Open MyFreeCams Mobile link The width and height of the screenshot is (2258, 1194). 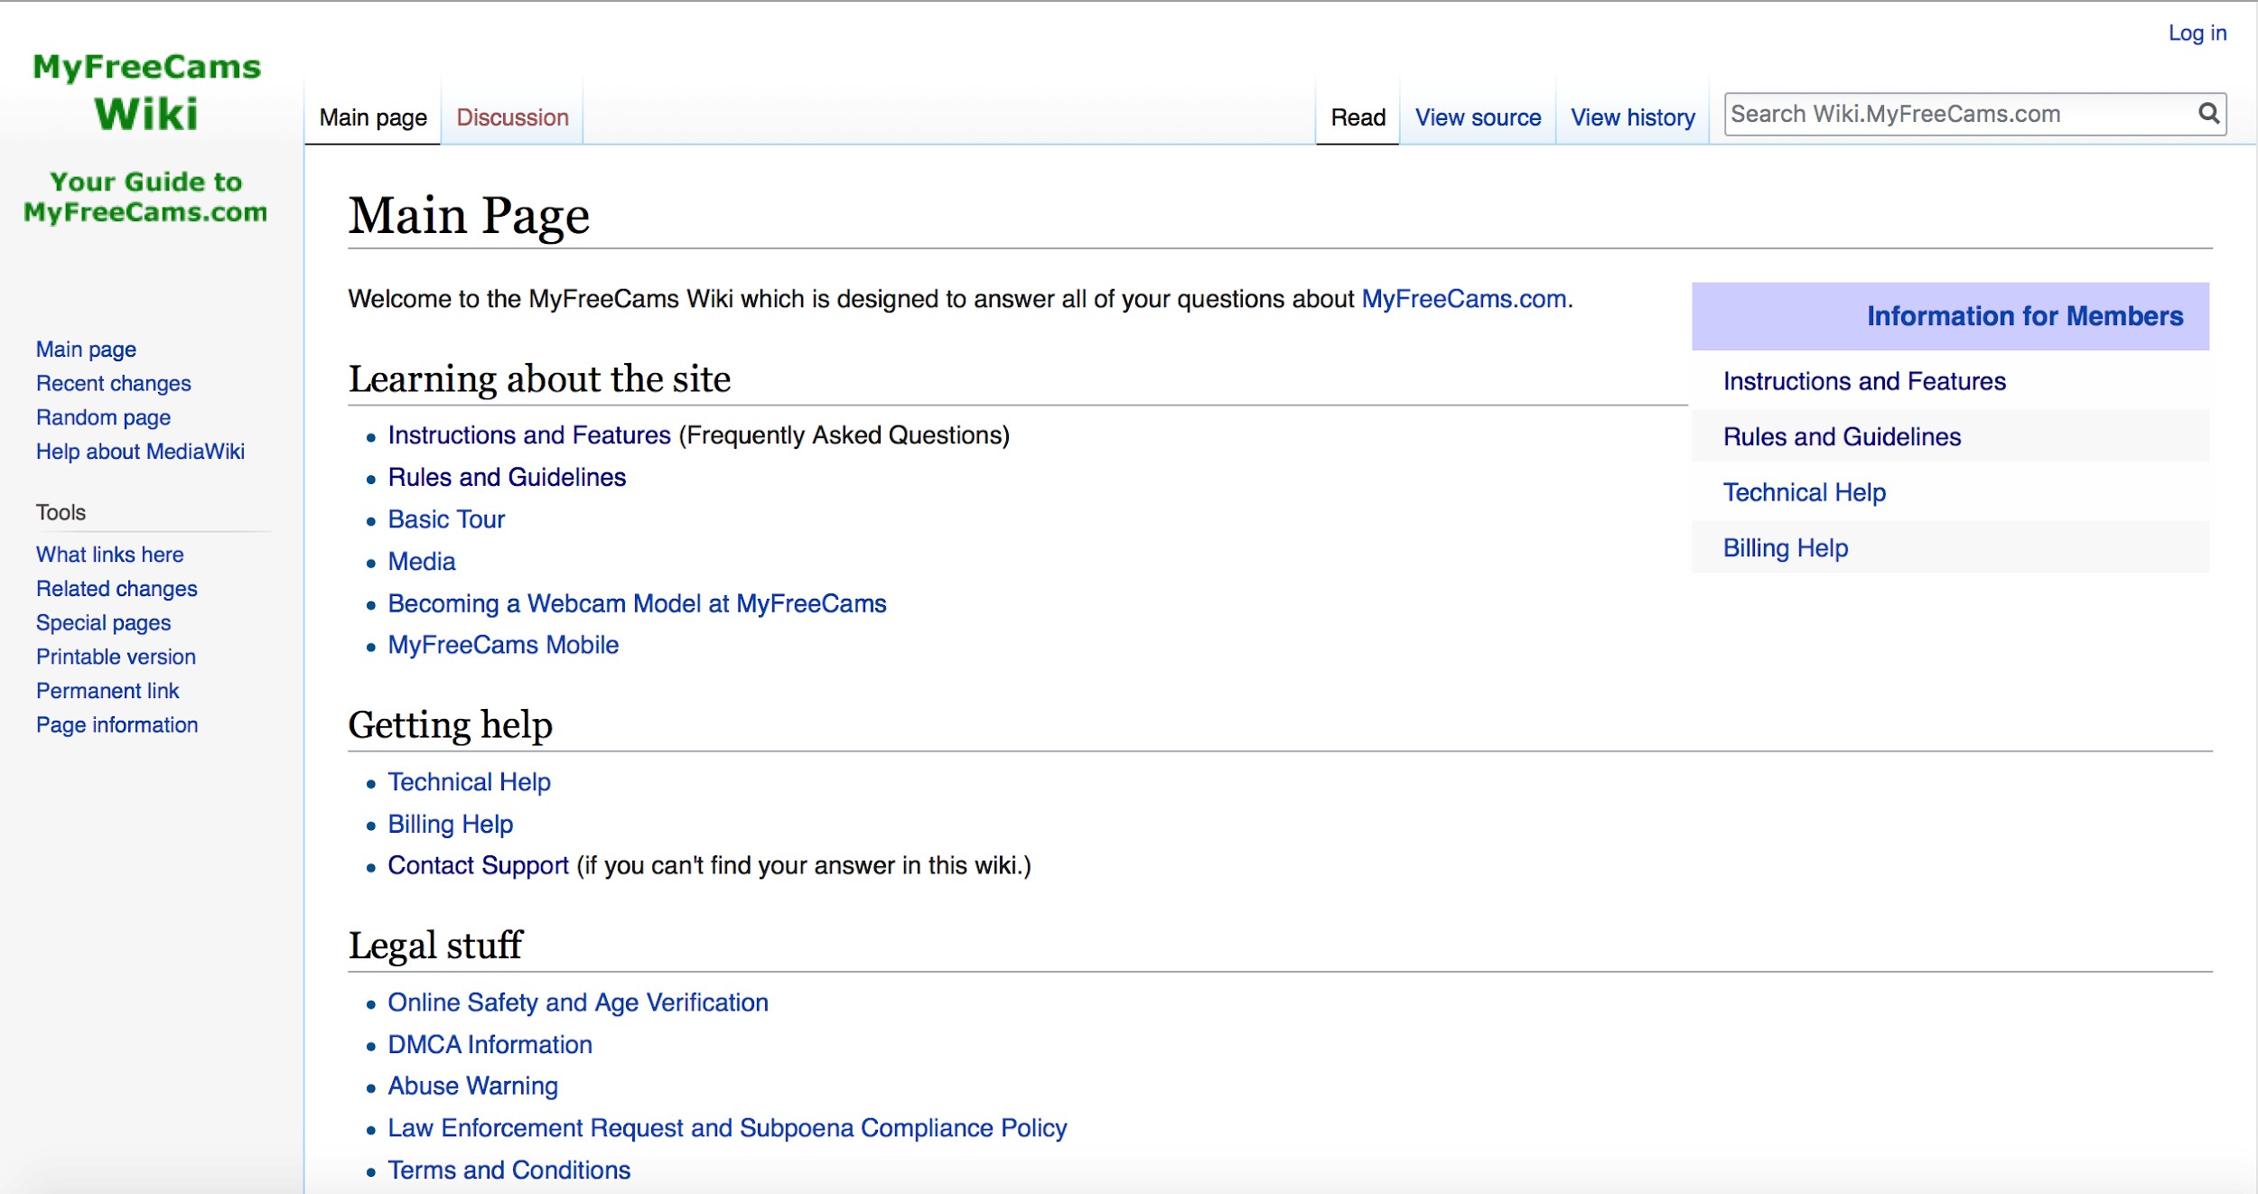click(x=503, y=645)
